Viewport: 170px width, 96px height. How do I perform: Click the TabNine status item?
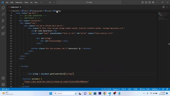156,89
